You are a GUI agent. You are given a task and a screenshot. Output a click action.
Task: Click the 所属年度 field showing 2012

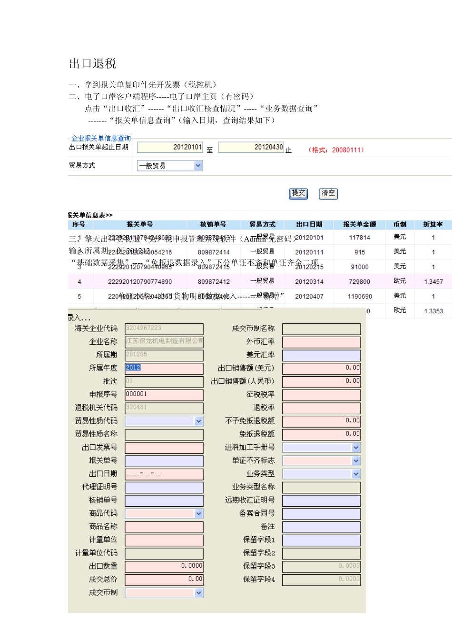tap(164, 368)
